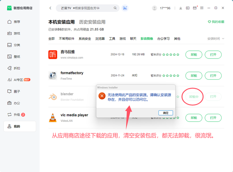The height and width of the screenshot is (172, 233).
Task: Click the 喜马拉雅 app icon
Action: [53, 54]
